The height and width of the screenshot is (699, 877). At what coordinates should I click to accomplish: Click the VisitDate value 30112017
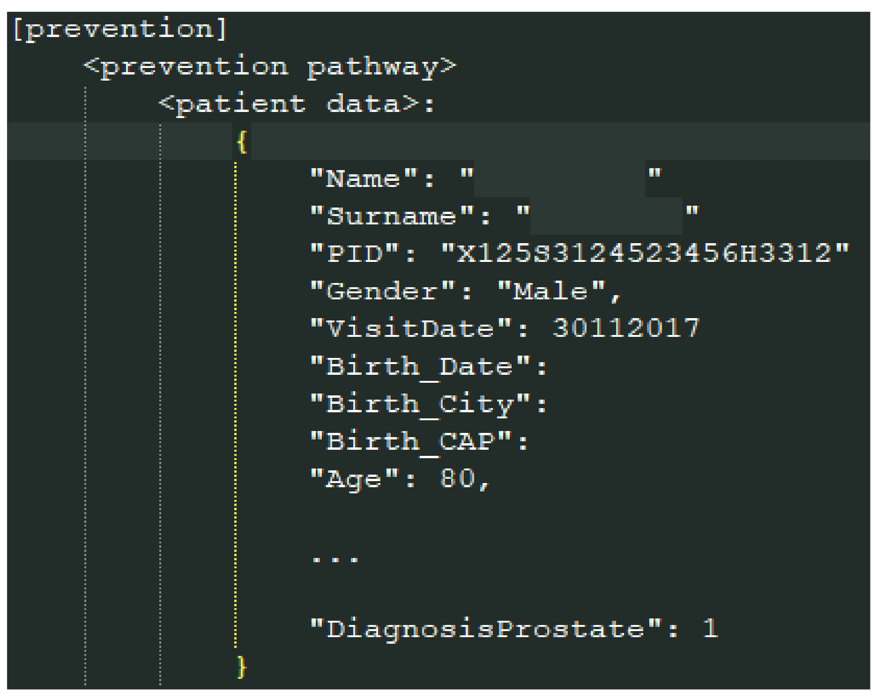626,328
